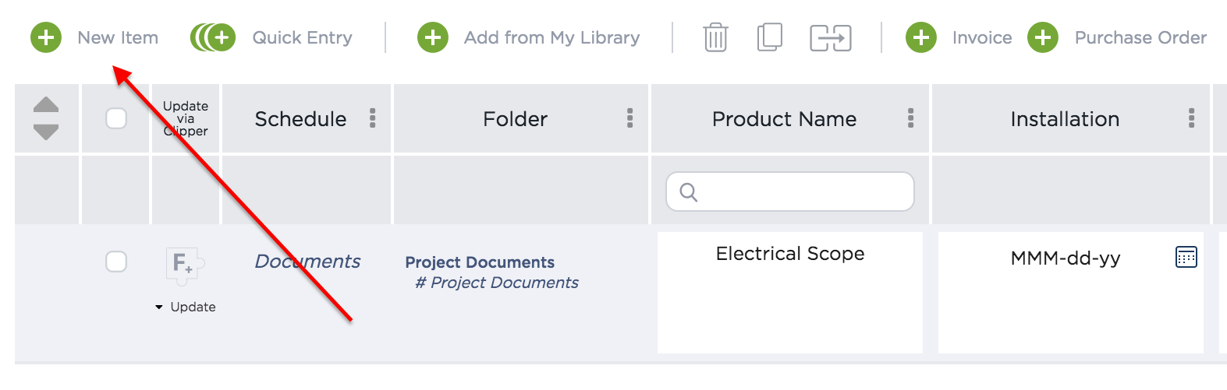Screen dimensions: 1227x390
Task: Click the Fohlio clipper puzzle icon
Action: coord(185,265)
